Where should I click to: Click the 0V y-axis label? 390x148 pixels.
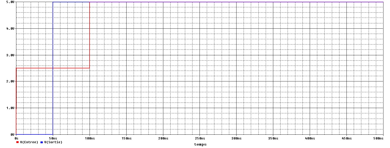[x=13, y=134]
